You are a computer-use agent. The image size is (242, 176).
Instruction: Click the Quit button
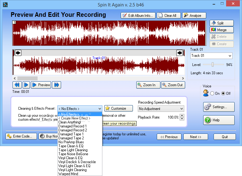click(225, 137)
